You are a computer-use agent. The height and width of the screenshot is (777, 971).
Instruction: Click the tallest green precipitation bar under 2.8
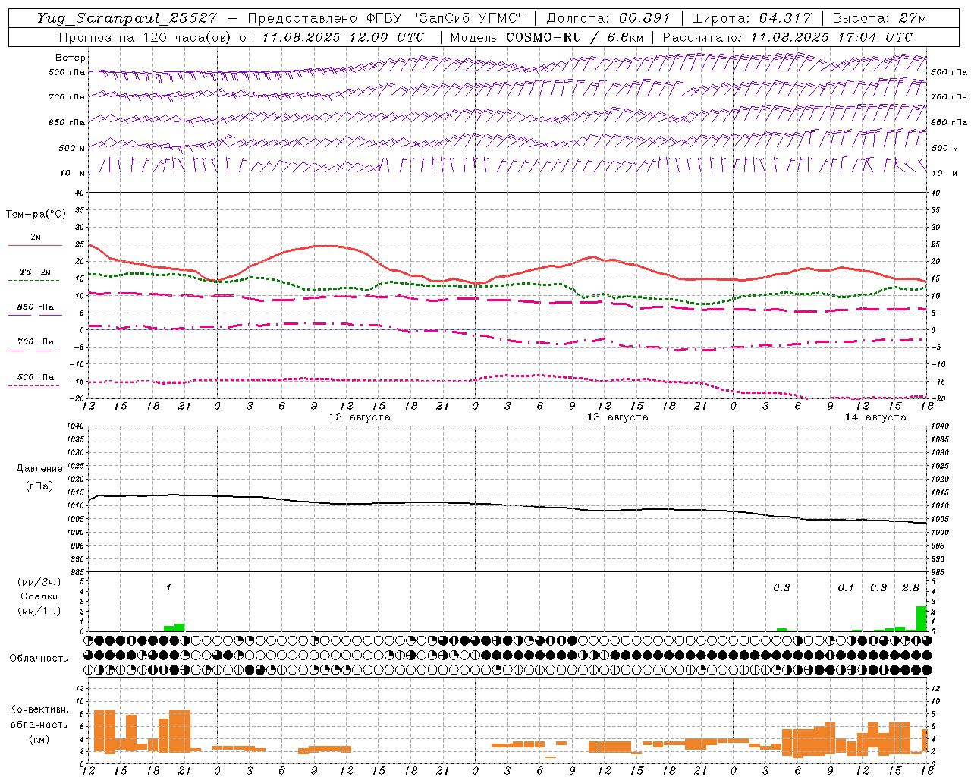click(921, 618)
